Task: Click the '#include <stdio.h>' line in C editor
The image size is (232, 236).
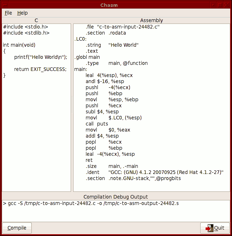Action: [x=26, y=27]
